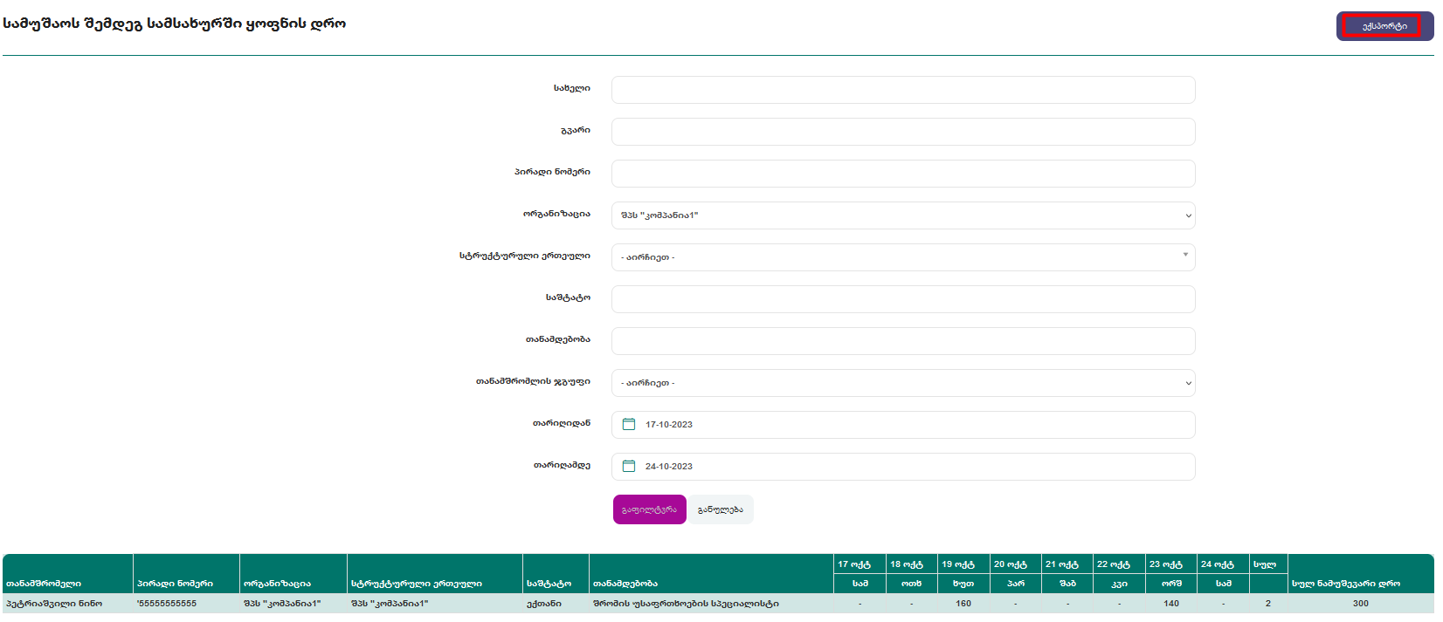Click the 17-10-2023 start date value
The height and width of the screenshot is (622, 1443).
pyautogui.click(x=669, y=425)
